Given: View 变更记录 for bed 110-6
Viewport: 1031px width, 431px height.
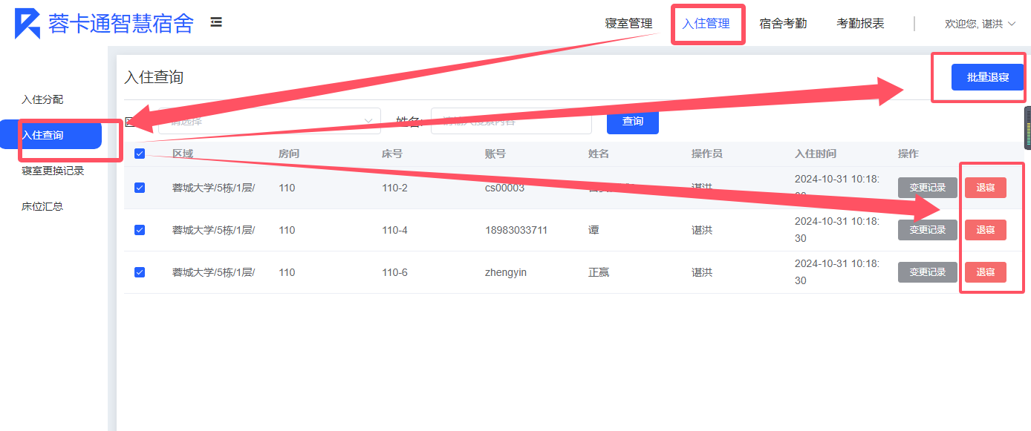Looking at the screenshot, I should (x=927, y=272).
